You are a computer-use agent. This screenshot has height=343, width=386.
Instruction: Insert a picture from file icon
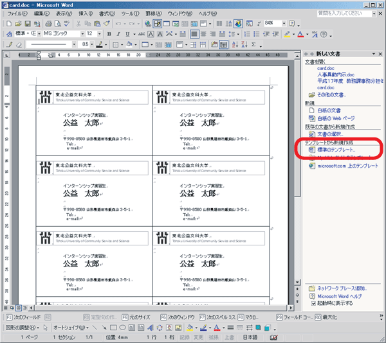[x=178, y=328]
